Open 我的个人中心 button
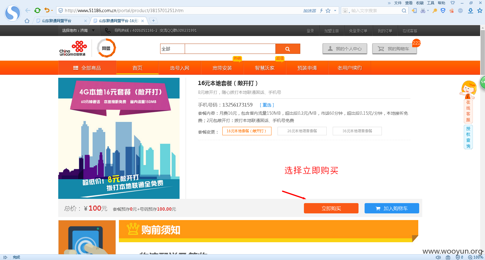 click(x=345, y=49)
